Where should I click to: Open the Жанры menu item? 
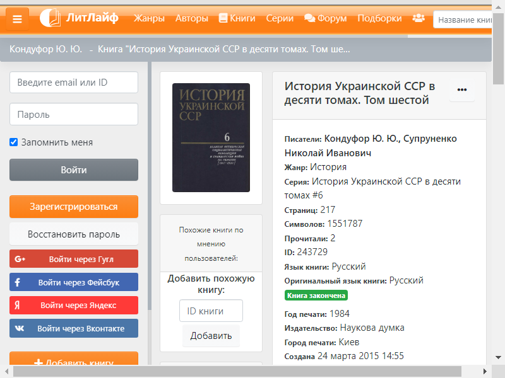(149, 18)
